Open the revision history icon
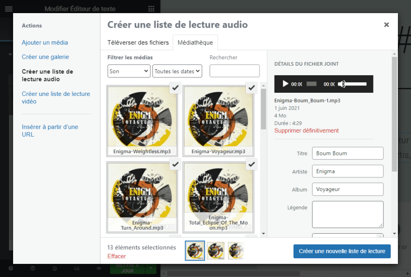411x277 pixels. pyautogui.click(x=54, y=268)
